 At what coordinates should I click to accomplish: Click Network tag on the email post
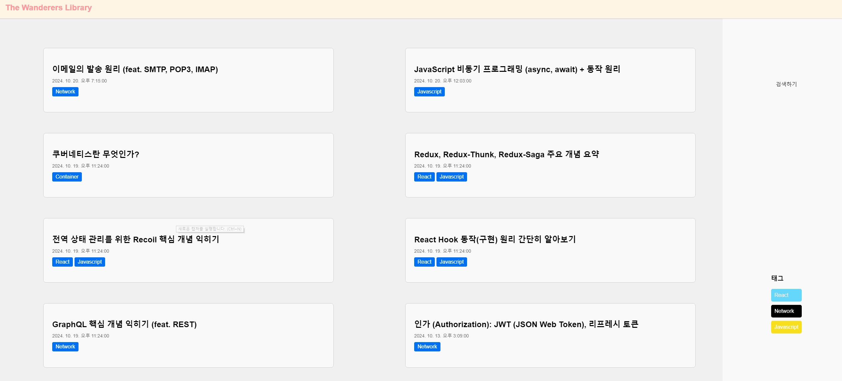coord(65,91)
